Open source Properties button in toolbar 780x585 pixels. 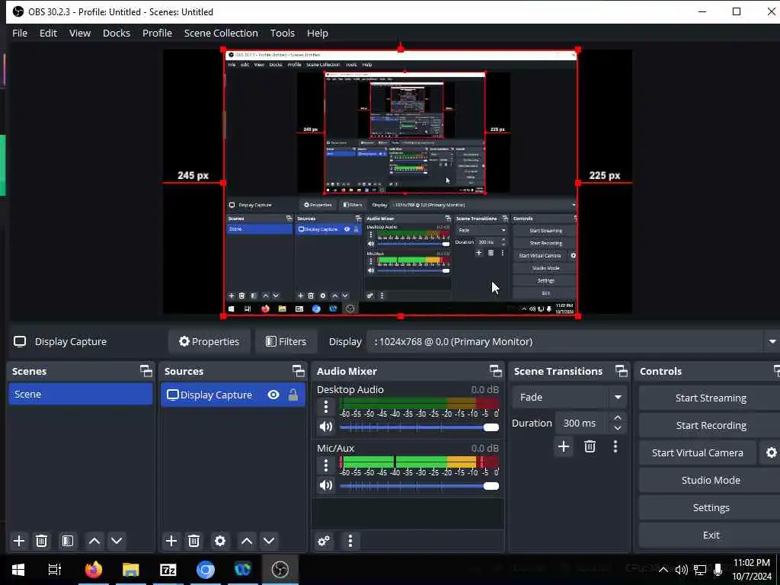pos(209,342)
